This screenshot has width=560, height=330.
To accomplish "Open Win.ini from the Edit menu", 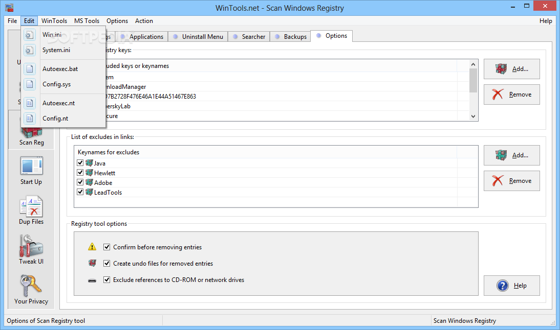I will point(63,35).
